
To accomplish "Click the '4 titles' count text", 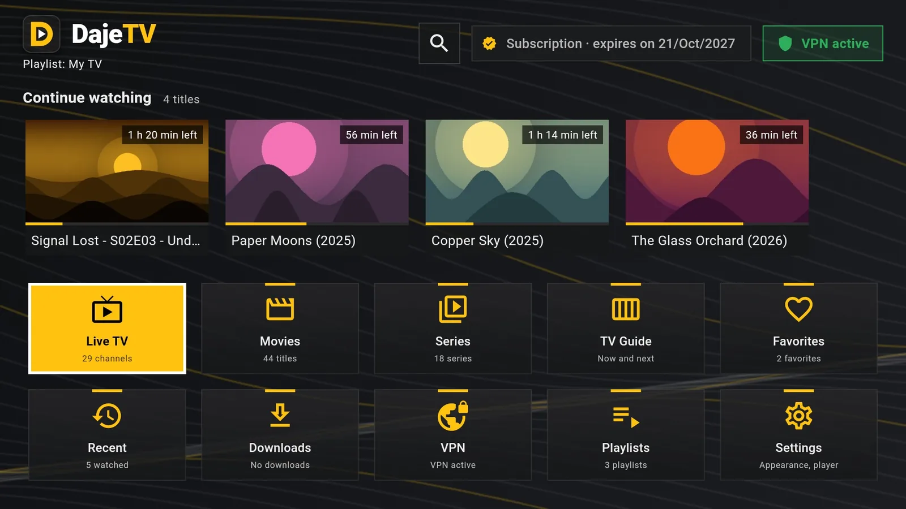I will [x=181, y=100].
